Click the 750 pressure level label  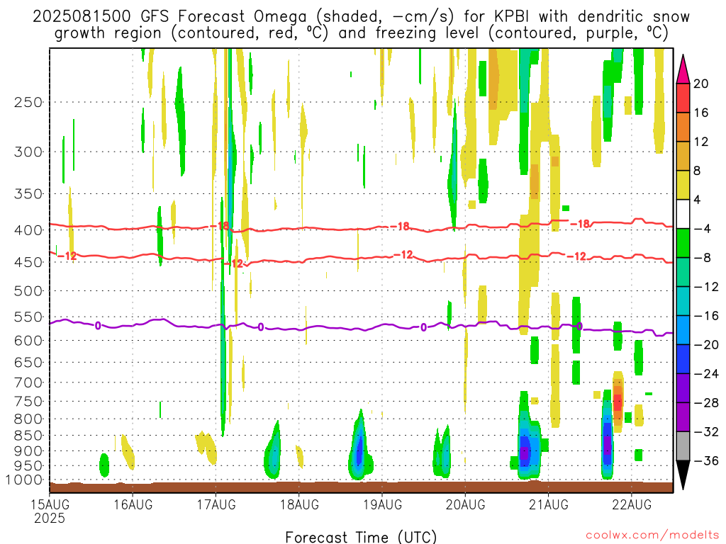(x=28, y=402)
